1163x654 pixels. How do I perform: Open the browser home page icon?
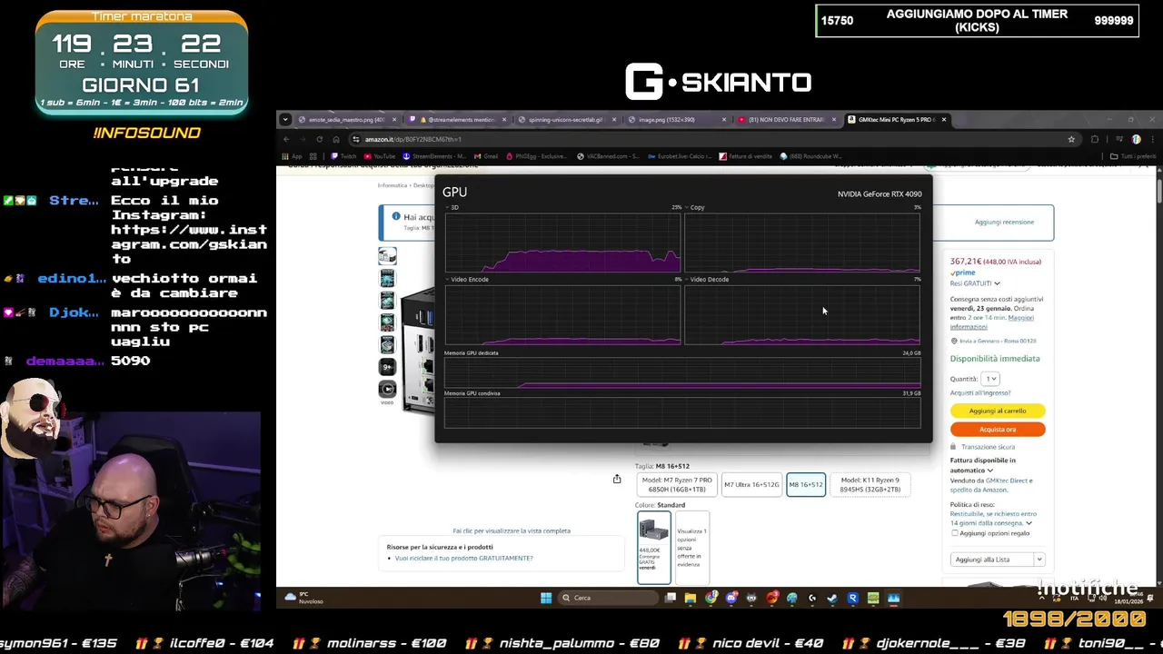336,139
